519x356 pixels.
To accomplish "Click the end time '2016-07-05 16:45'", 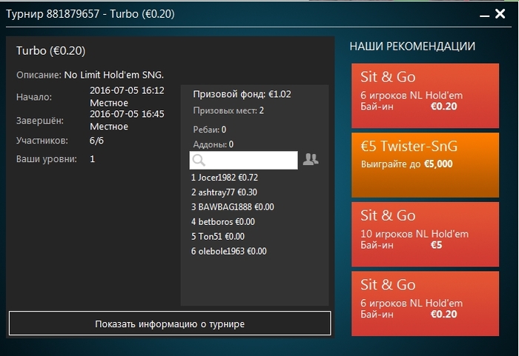I will [x=127, y=114].
